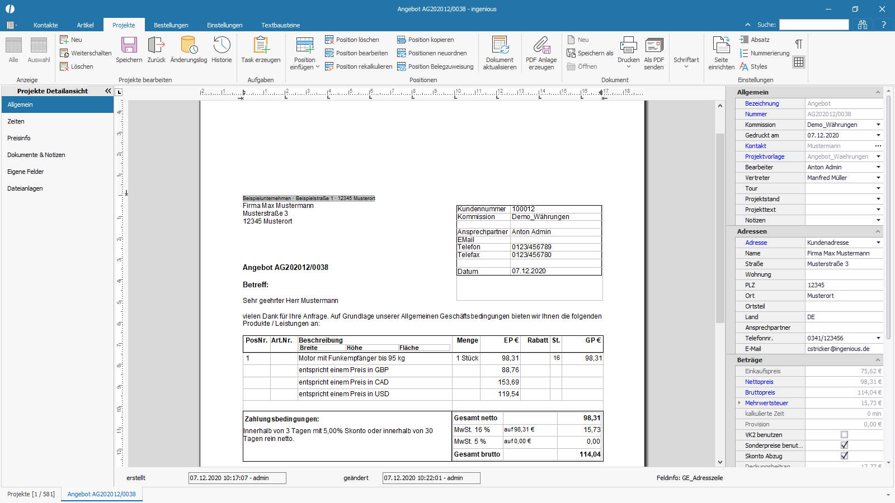Select Eigene Felder in the sidebar
The width and height of the screenshot is (895, 503).
(58, 172)
